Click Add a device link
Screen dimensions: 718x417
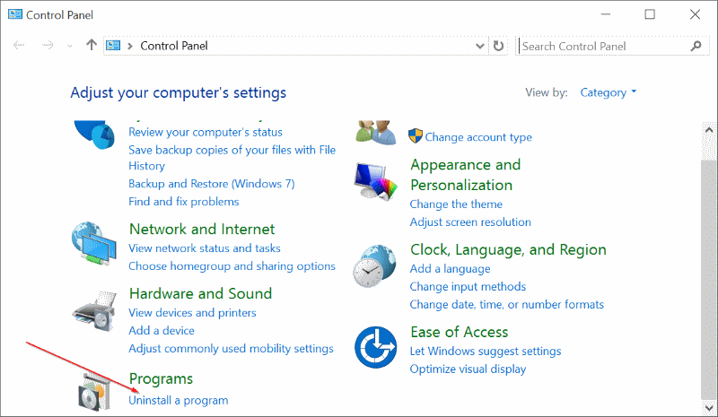point(162,331)
